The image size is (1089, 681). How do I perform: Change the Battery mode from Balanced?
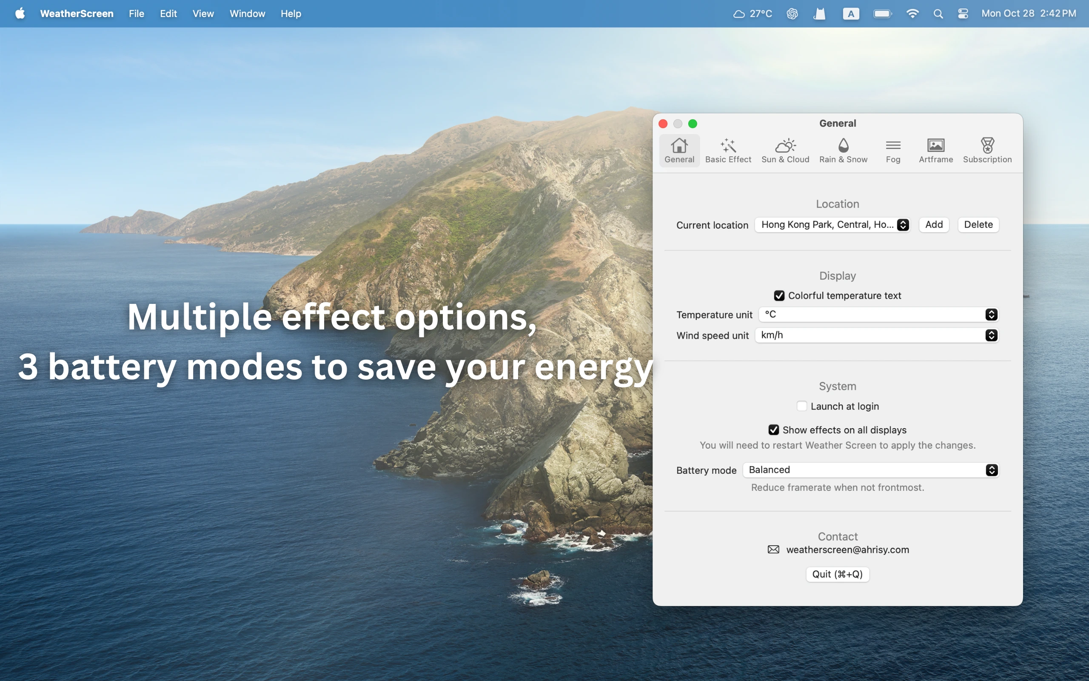[x=870, y=470]
